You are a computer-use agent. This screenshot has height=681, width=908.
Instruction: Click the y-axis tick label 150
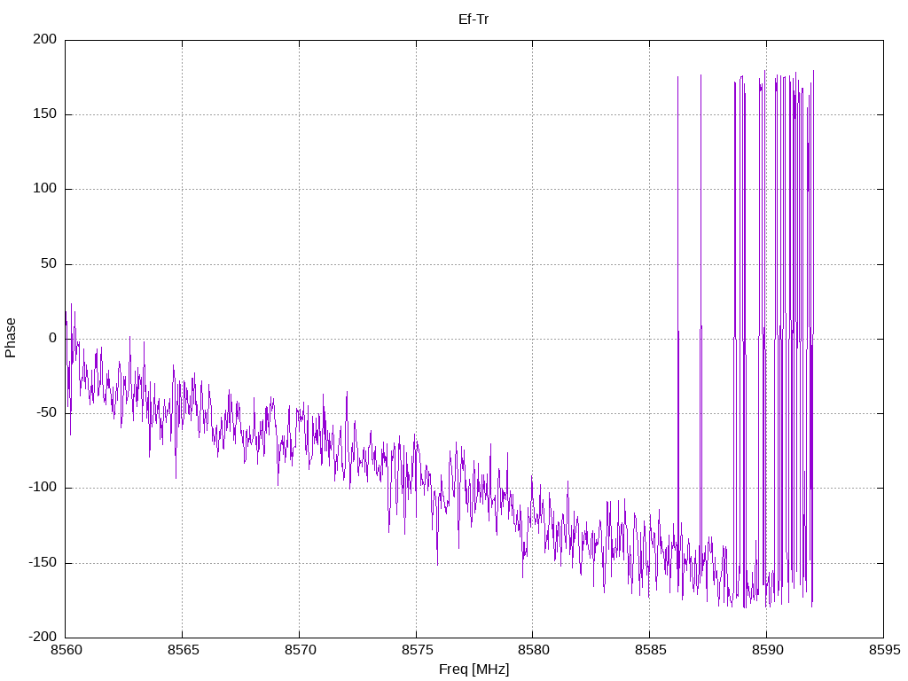45,114
